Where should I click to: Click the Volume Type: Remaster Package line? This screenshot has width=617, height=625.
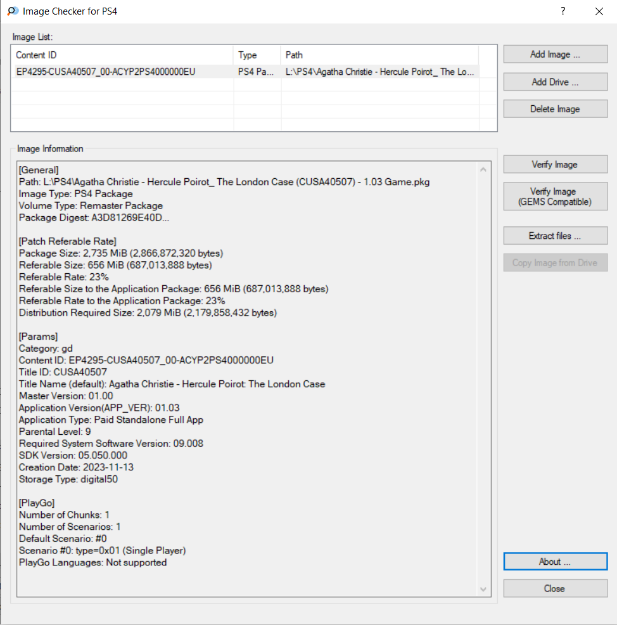coord(91,205)
